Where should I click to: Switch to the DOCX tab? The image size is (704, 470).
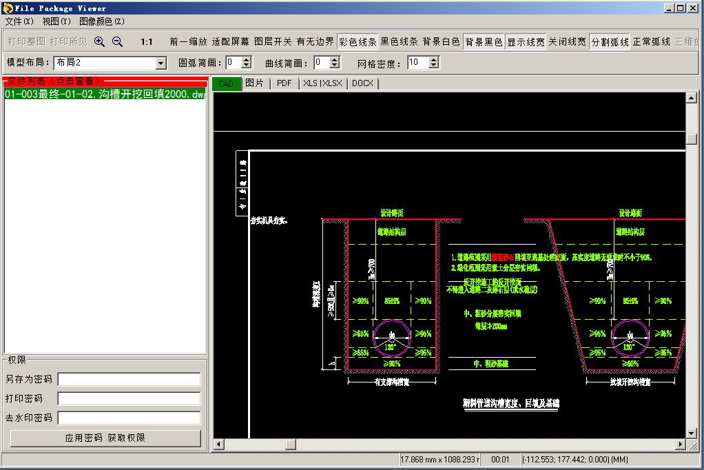point(362,83)
